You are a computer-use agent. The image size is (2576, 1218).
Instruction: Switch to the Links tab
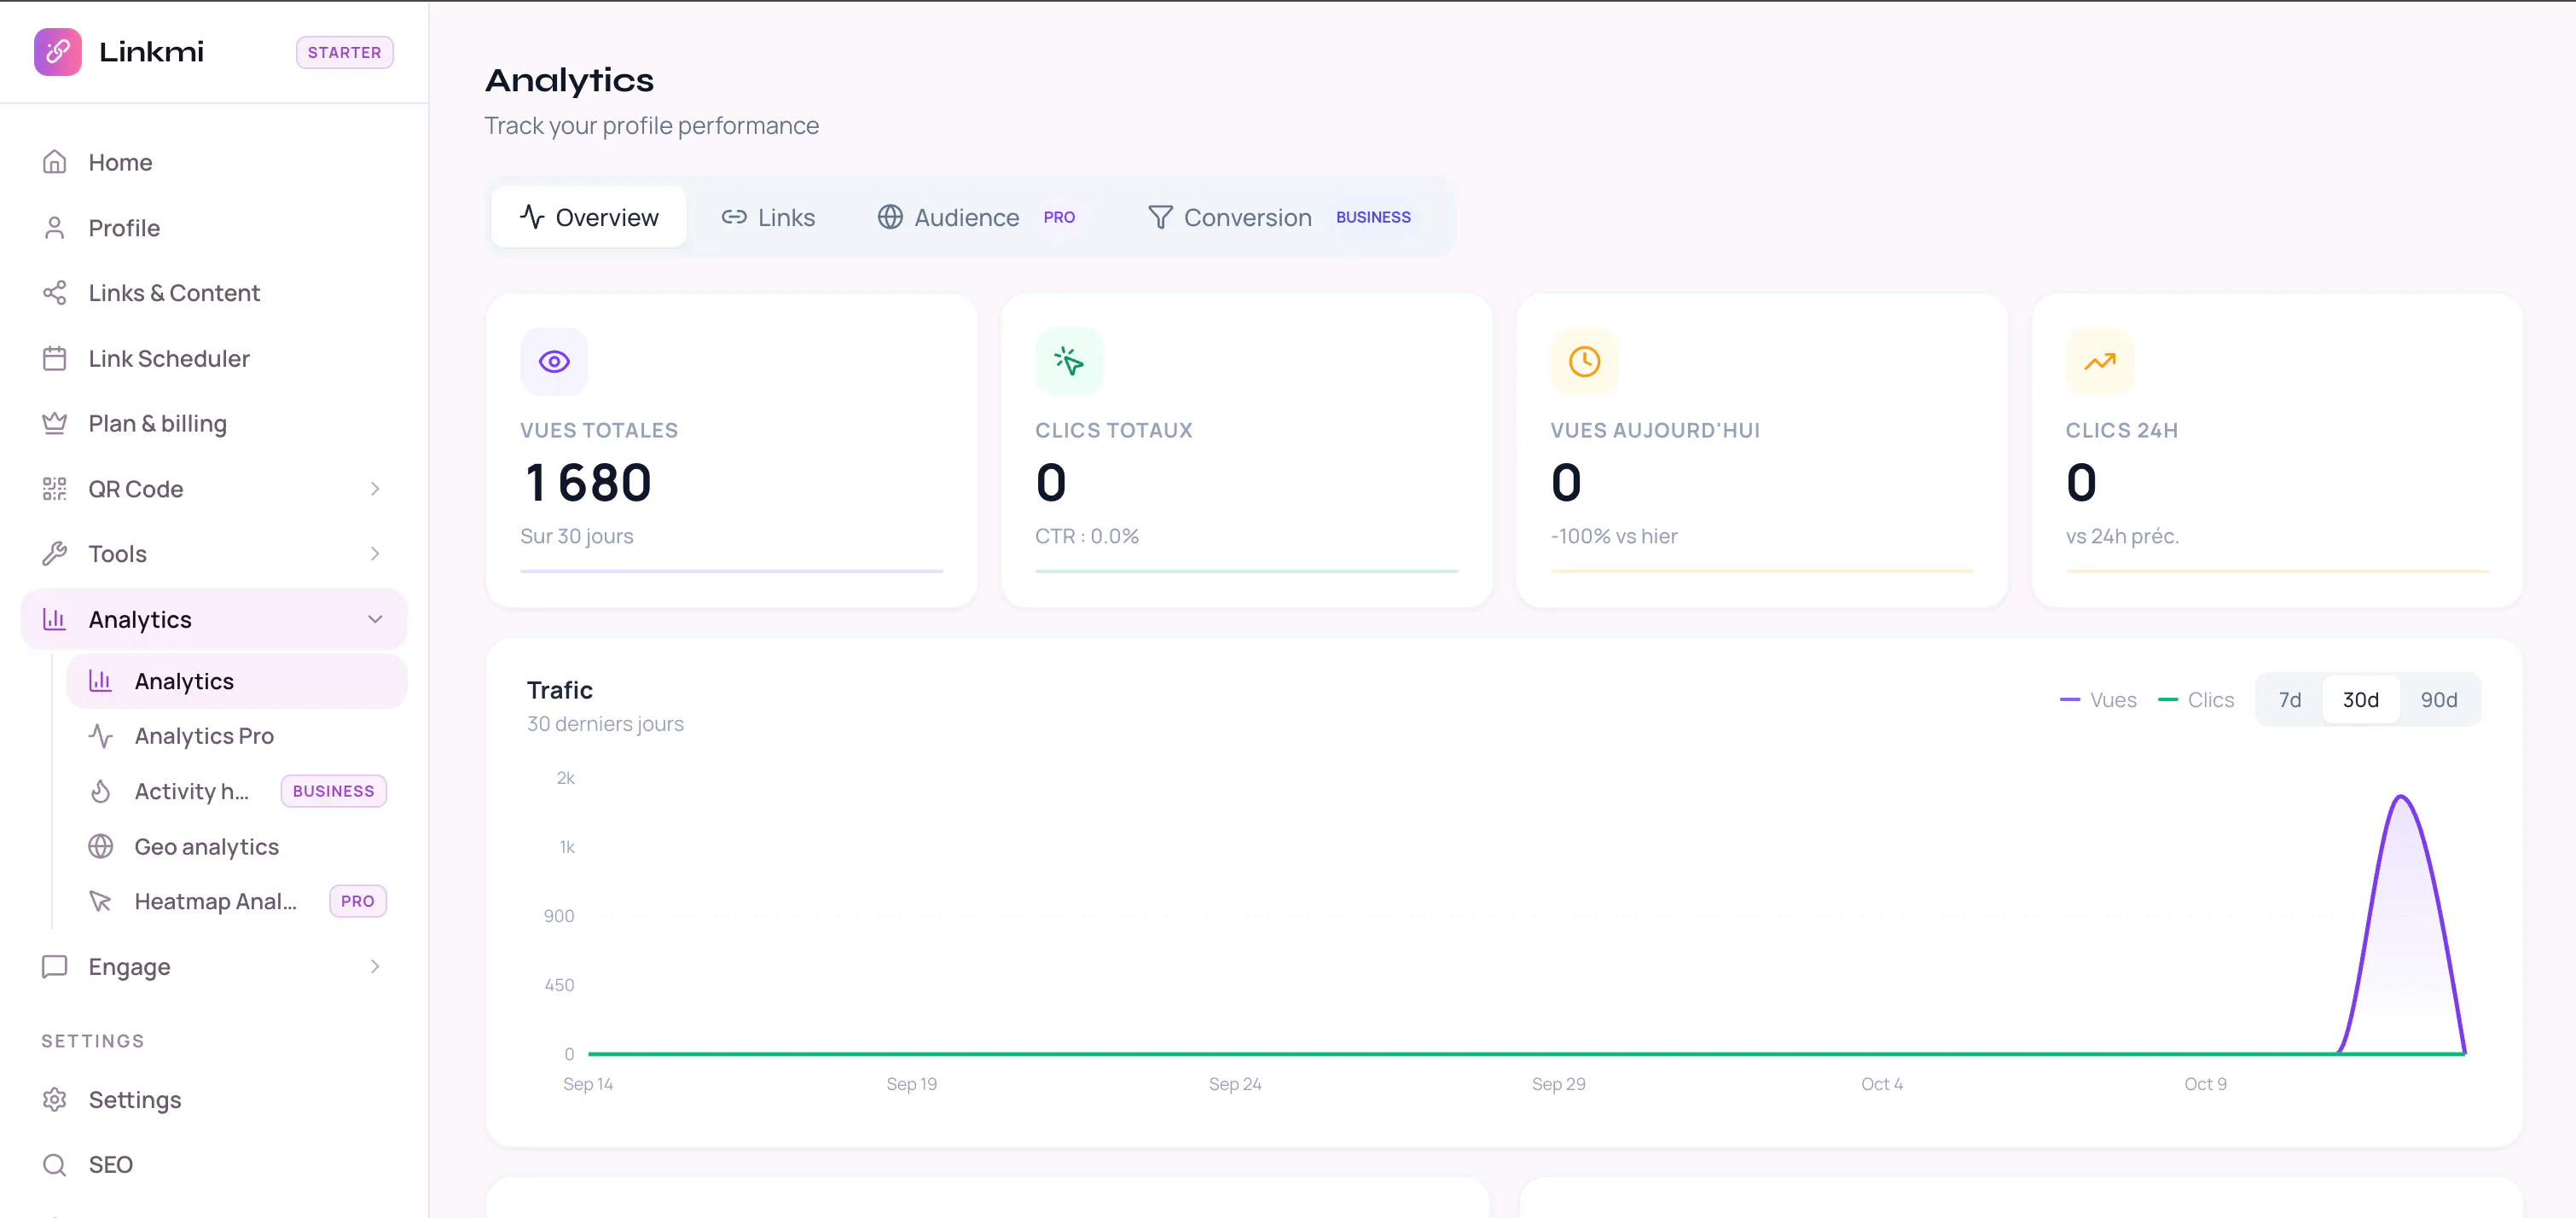pos(768,217)
